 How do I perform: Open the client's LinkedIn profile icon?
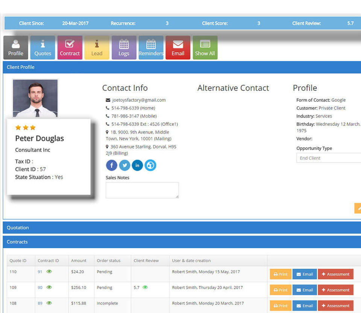tap(138, 165)
